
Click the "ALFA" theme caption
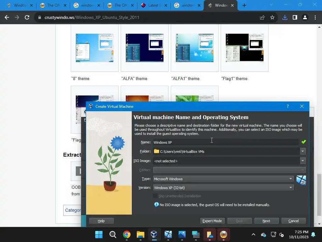tap(134, 78)
